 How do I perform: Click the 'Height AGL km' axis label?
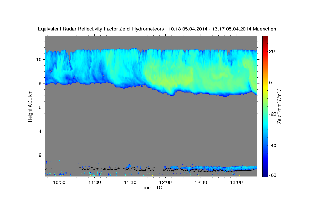coord(30,106)
